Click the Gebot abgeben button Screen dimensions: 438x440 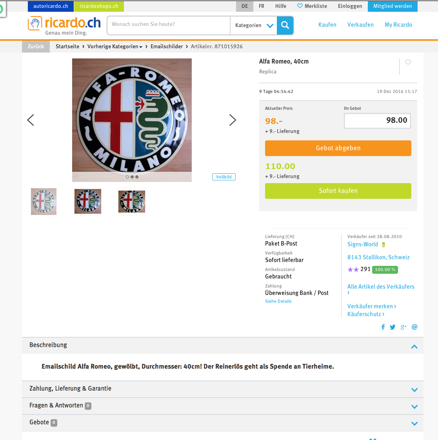click(x=338, y=148)
